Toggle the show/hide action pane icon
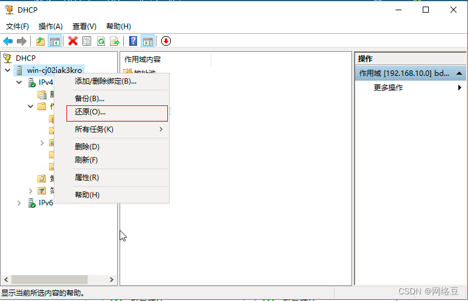Viewport: 468px width, 301px height. tap(148, 41)
